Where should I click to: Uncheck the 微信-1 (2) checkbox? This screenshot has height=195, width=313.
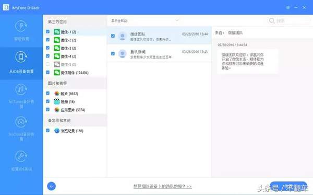pyautogui.click(x=47, y=31)
